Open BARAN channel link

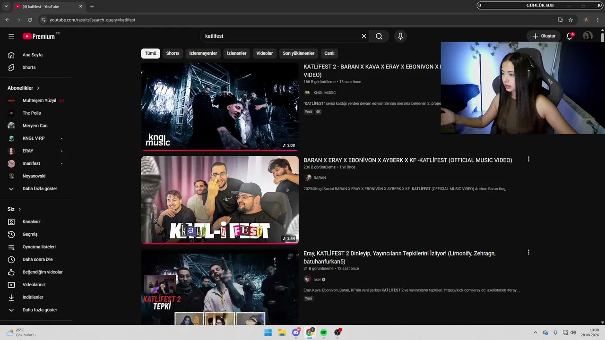[320, 178]
